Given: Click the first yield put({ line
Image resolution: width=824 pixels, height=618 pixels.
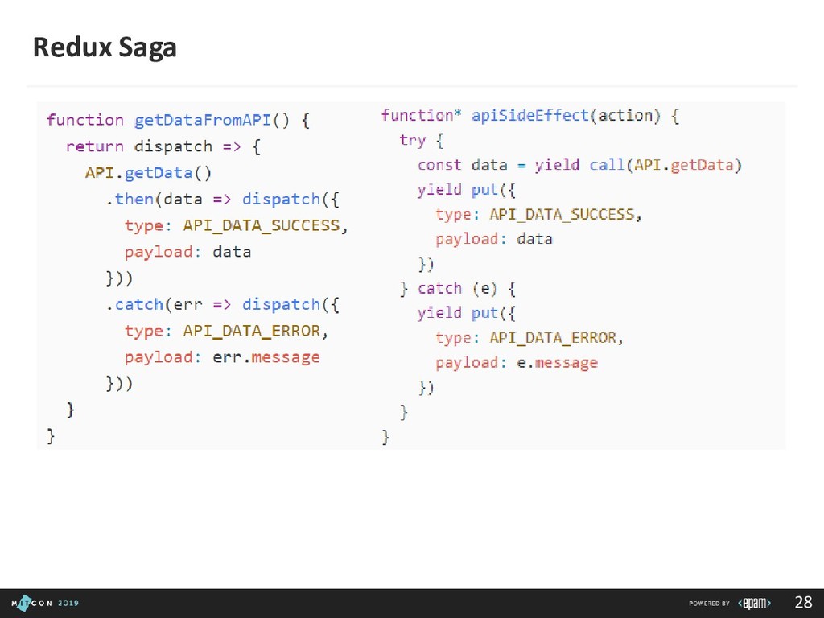Looking at the screenshot, I should point(461,190).
